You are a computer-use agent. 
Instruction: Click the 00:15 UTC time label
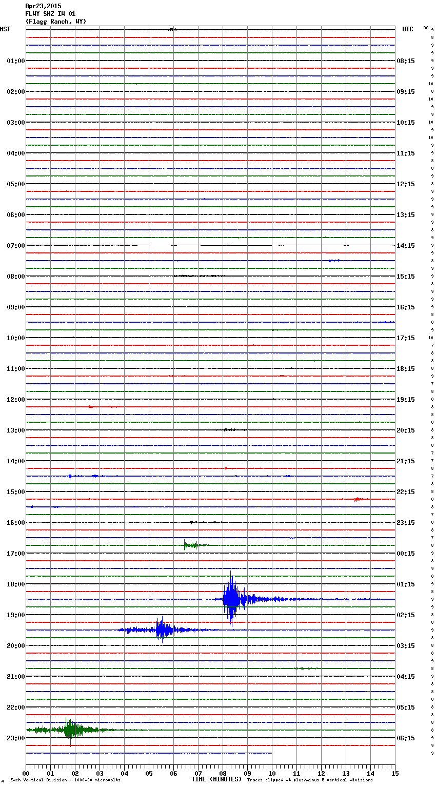tap(406, 554)
